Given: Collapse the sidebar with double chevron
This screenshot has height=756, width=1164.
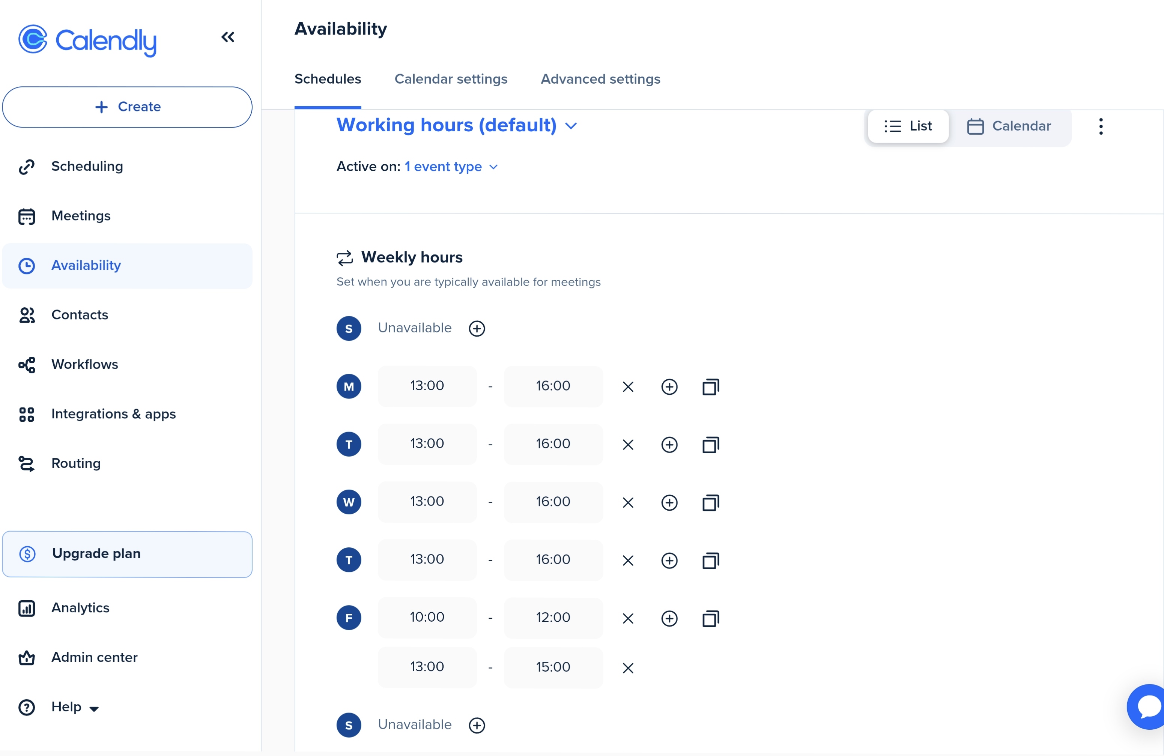Looking at the screenshot, I should pos(227,37).
